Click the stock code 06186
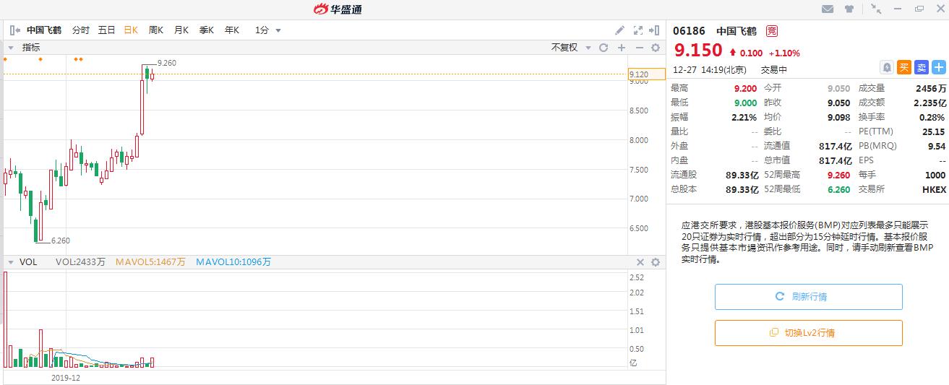949x385 pixels. (689, 31)
